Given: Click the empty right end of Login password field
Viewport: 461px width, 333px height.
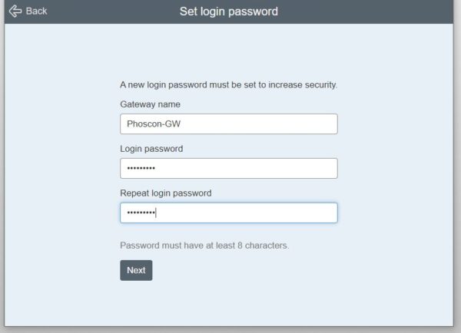Looking at the screenshot, I should (309, 168).
